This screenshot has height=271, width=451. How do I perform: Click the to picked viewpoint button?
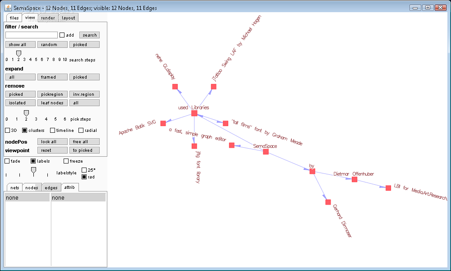coord(85,150)
